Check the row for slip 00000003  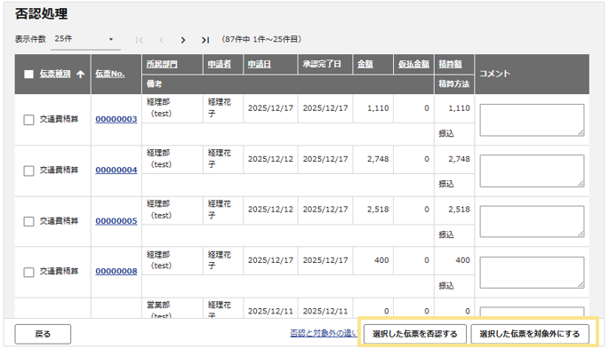pos(28,120)
